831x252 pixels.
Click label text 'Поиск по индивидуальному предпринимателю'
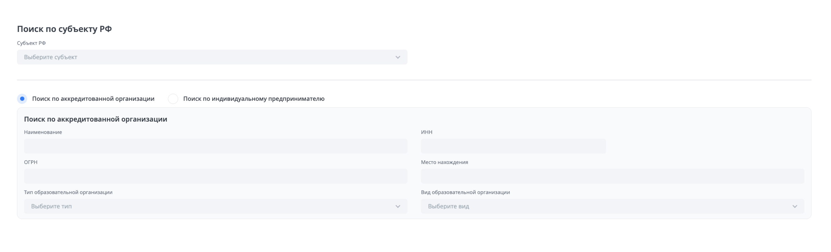[x=254, y=99]
